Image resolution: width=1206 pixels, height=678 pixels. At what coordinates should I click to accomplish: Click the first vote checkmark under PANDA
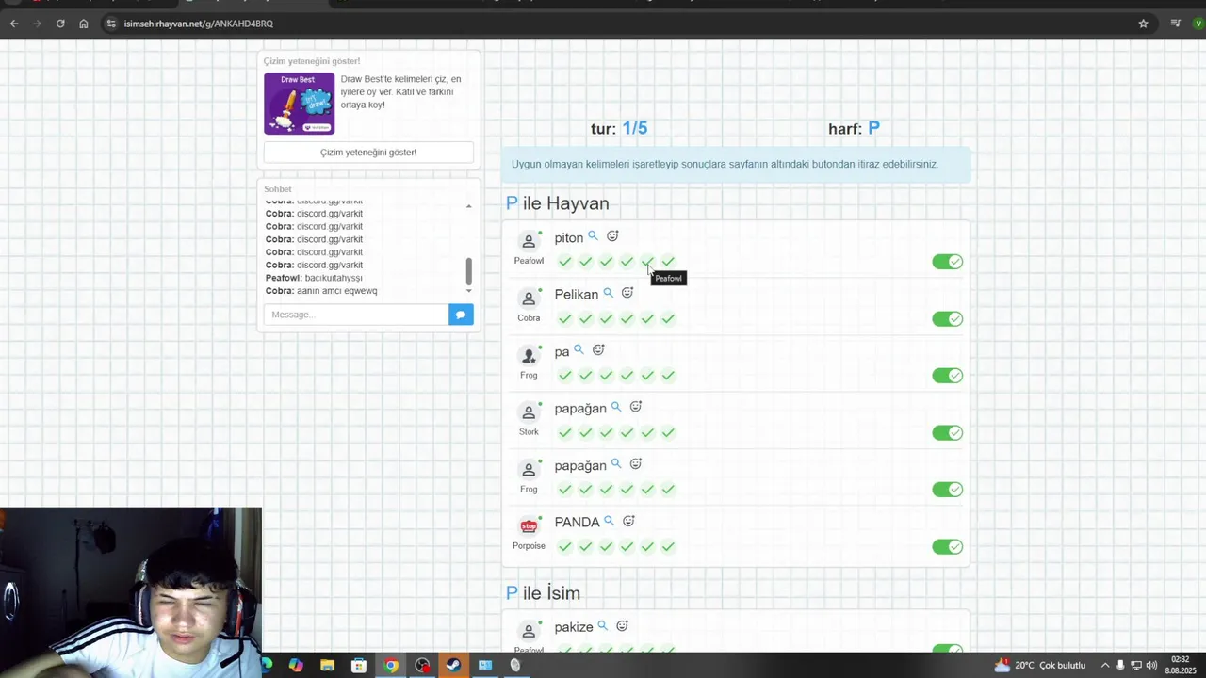[x=565, y=546]
